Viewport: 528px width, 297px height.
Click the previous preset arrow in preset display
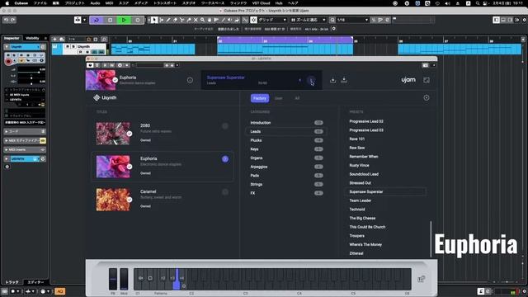299,80
